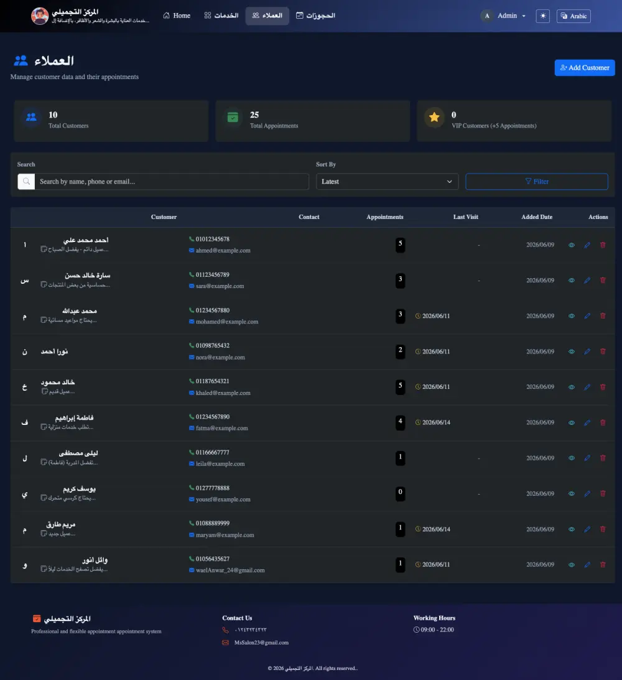The width and height of the screenshot is (622, 680).
Task: Click customer name مريم طارق
Action: [61, 524]
